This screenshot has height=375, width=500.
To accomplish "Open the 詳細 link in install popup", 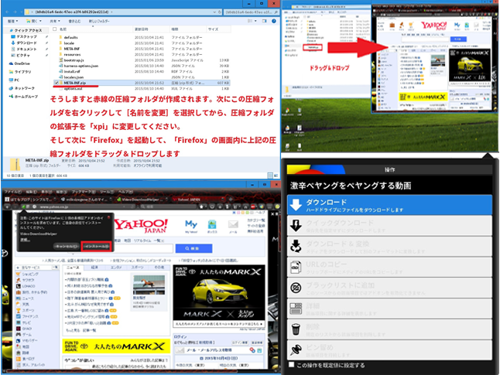I will tap(25, 240).
